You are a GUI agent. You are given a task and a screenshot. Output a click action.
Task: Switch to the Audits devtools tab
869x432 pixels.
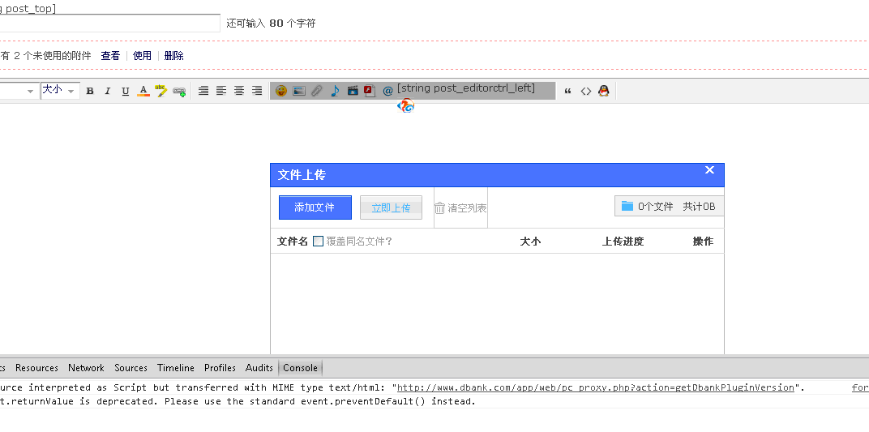259,368
